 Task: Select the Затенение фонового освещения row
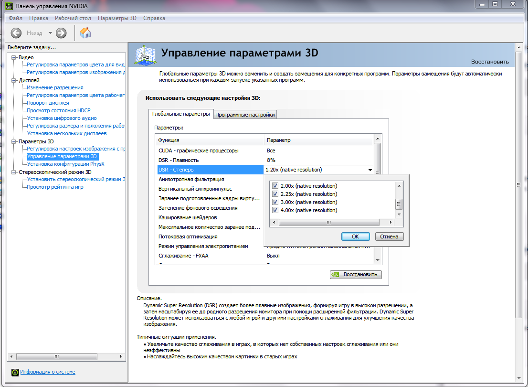pyautogui.click(x=211, y=208)
